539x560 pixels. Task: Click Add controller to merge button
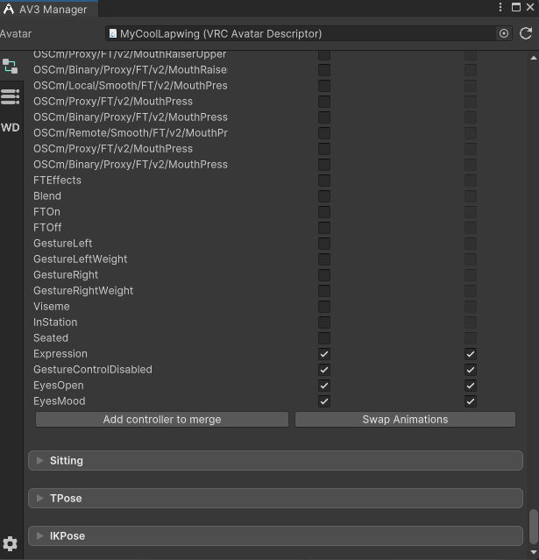click(162, 420)
